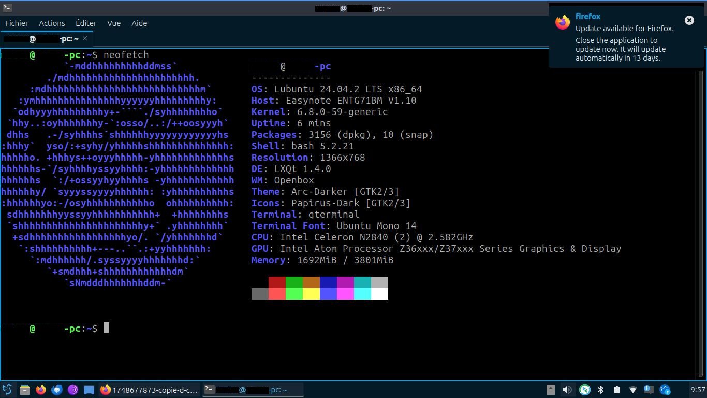Open the Actions menu
This screenshot has width=707, height=398.
click(52, 23)
